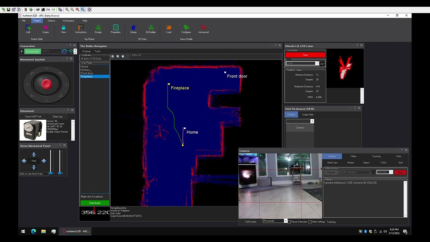Click the Connection index stepper arrows

click(x=75, y=51)
